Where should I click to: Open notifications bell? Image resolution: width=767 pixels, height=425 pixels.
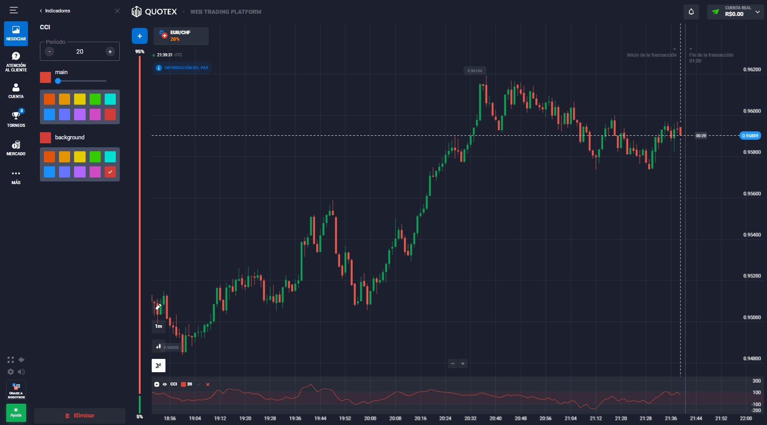click(x=691, y=12)
